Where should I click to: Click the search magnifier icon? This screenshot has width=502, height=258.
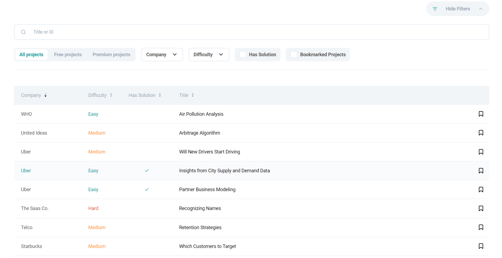coord(23,32)
